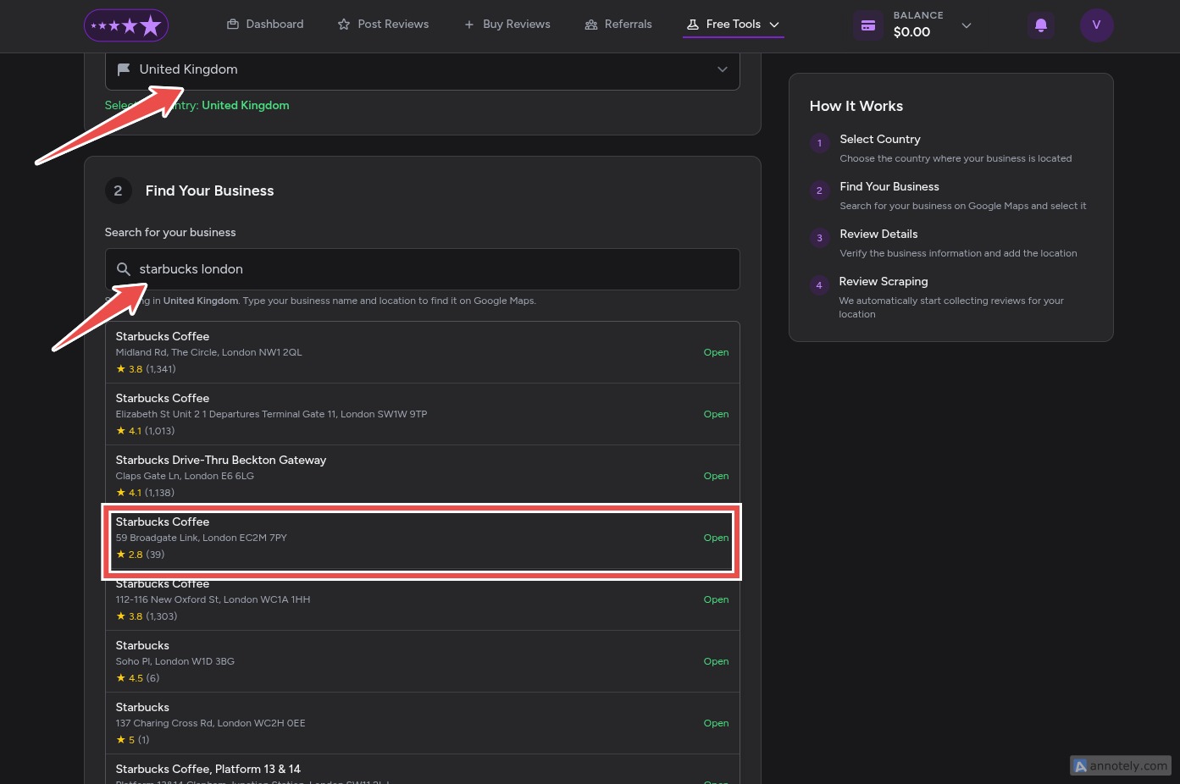Open the Buy Reviews page
This screenshot has height=784, width=1180.
(x=507, y=25)
